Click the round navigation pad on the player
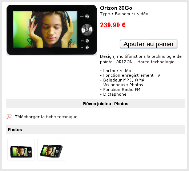This screenshot has height=171, width=189. [87, 30]
